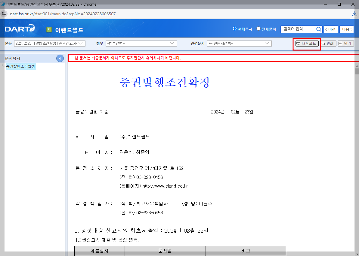Viewport: 359px width, 256px height.
Task: Click the 다운로드 button
Action: coord(307,44)
